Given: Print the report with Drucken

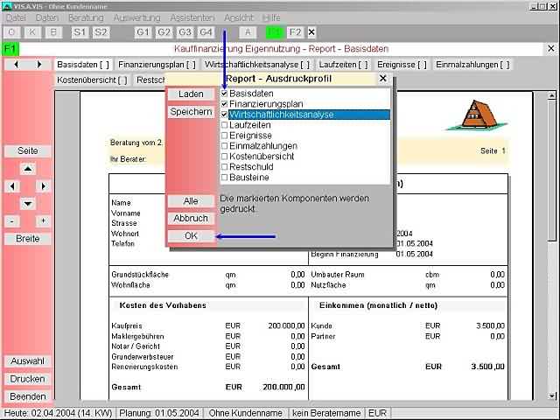Looking at the screenshot, I should 28,379.
